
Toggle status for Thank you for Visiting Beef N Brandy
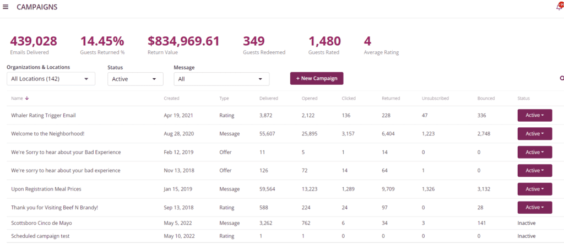pos(534,208)
